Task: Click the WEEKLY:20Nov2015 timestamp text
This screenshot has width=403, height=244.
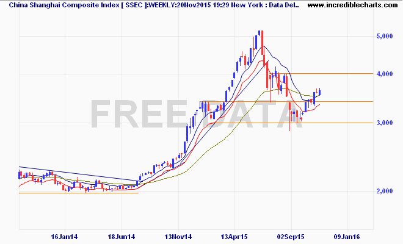Action: pos(180,5)
